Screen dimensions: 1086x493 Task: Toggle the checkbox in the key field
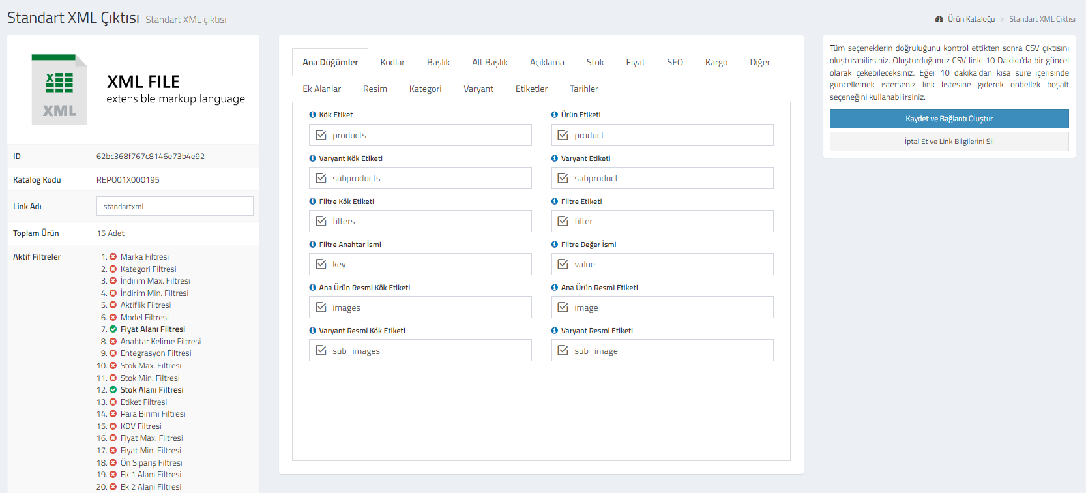[321, 264]
